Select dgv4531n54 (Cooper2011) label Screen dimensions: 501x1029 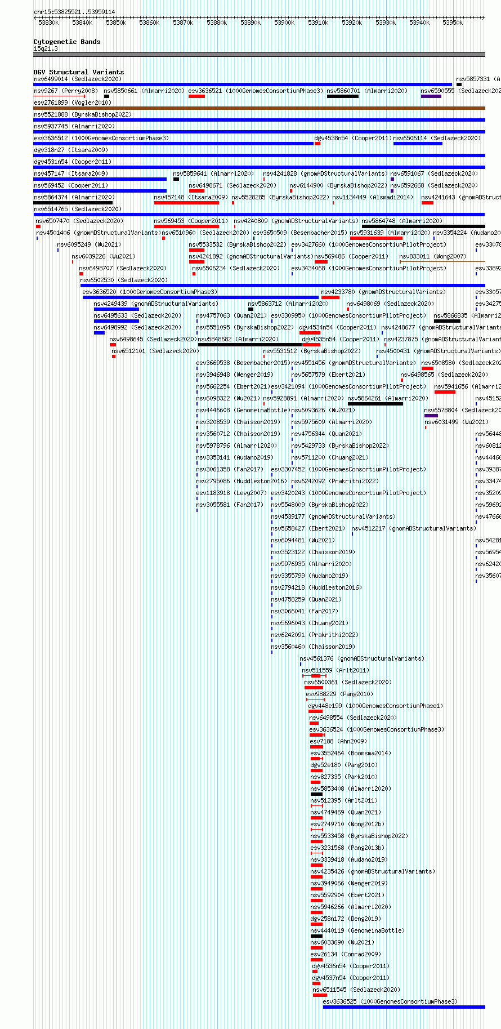(x=73, y=162)
